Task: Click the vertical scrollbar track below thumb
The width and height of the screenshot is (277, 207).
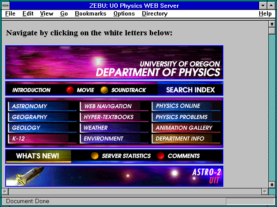Action: [272, 108]
